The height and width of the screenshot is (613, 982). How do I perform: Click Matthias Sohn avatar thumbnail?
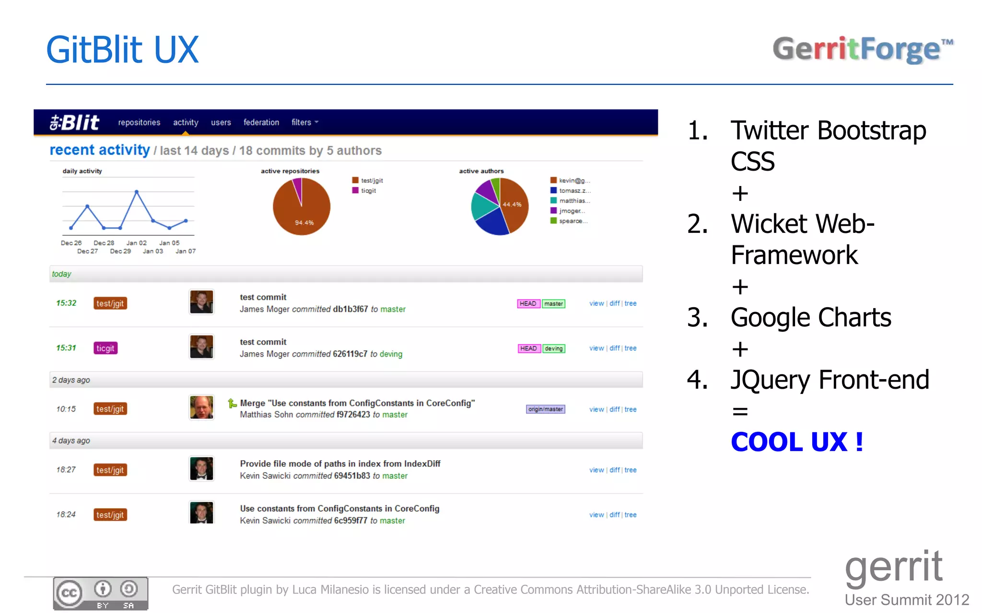click(x=201, y=407)
